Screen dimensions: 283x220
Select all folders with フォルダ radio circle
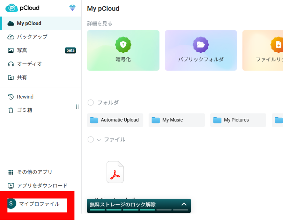[x=91, y=103]
